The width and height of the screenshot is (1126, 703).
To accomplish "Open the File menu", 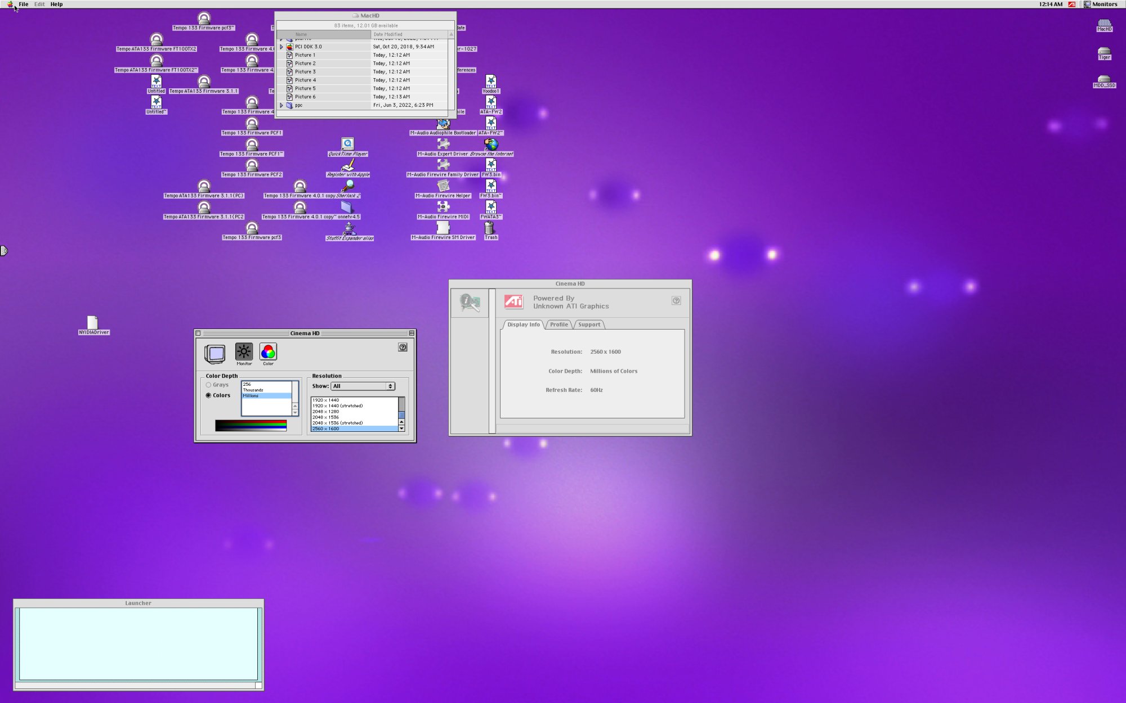I will coord(24,4).
